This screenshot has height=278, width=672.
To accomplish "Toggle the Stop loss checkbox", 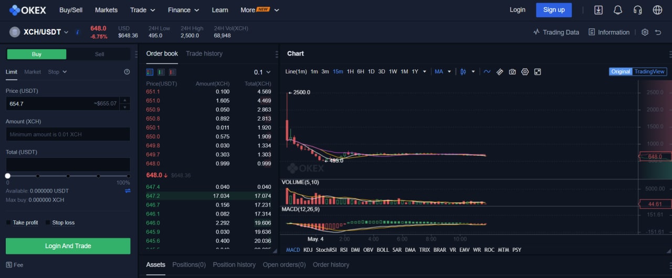I will pyautogui.click(x=48, y=222).
